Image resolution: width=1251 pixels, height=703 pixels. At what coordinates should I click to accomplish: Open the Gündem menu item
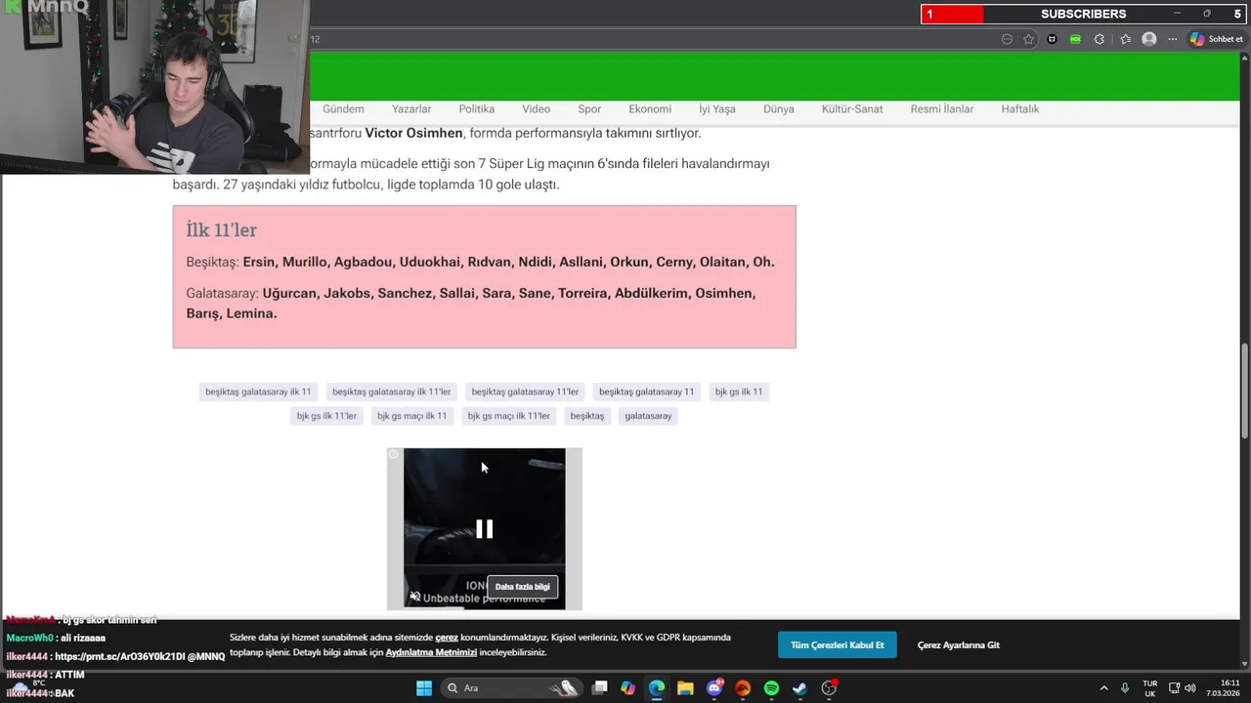(x=343, y=109)
